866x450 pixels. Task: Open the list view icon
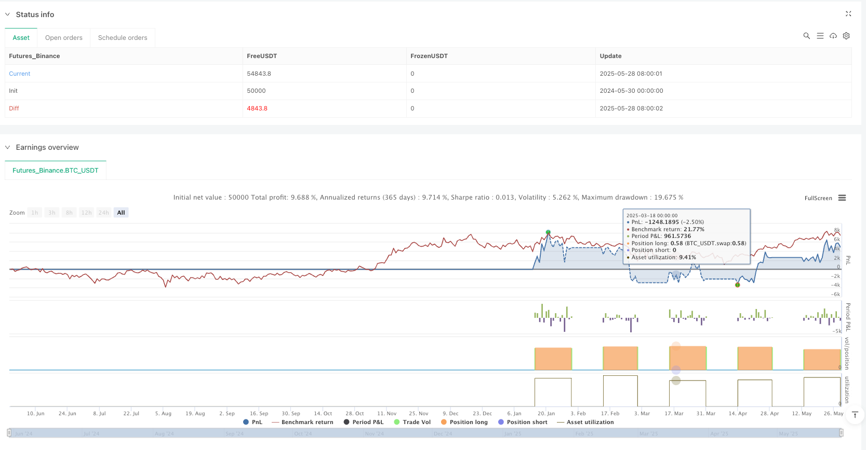click(x=820, y=36)
